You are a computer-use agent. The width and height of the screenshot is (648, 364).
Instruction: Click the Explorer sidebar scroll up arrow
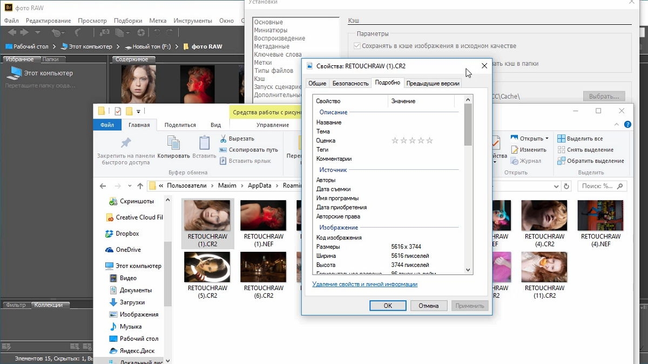[x=167, y=201]
